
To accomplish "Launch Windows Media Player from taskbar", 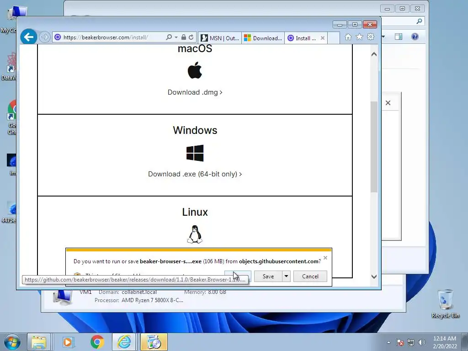I will pos(68,342).
